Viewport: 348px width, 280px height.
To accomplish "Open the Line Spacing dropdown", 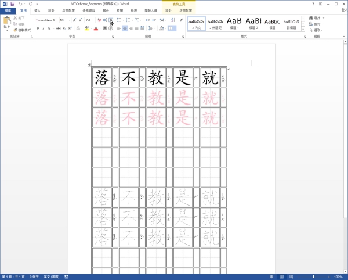I will click(152, 28).
